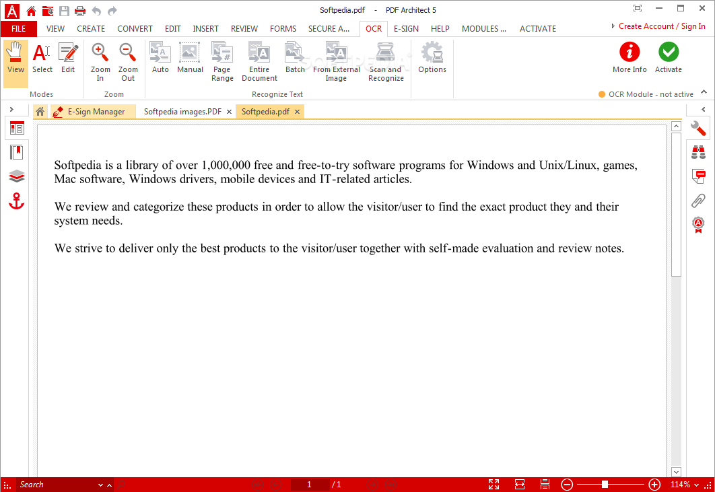Viewport: 715px width, 492px height.
Task: Open the wrench tools panel
Action: point(698,129)
